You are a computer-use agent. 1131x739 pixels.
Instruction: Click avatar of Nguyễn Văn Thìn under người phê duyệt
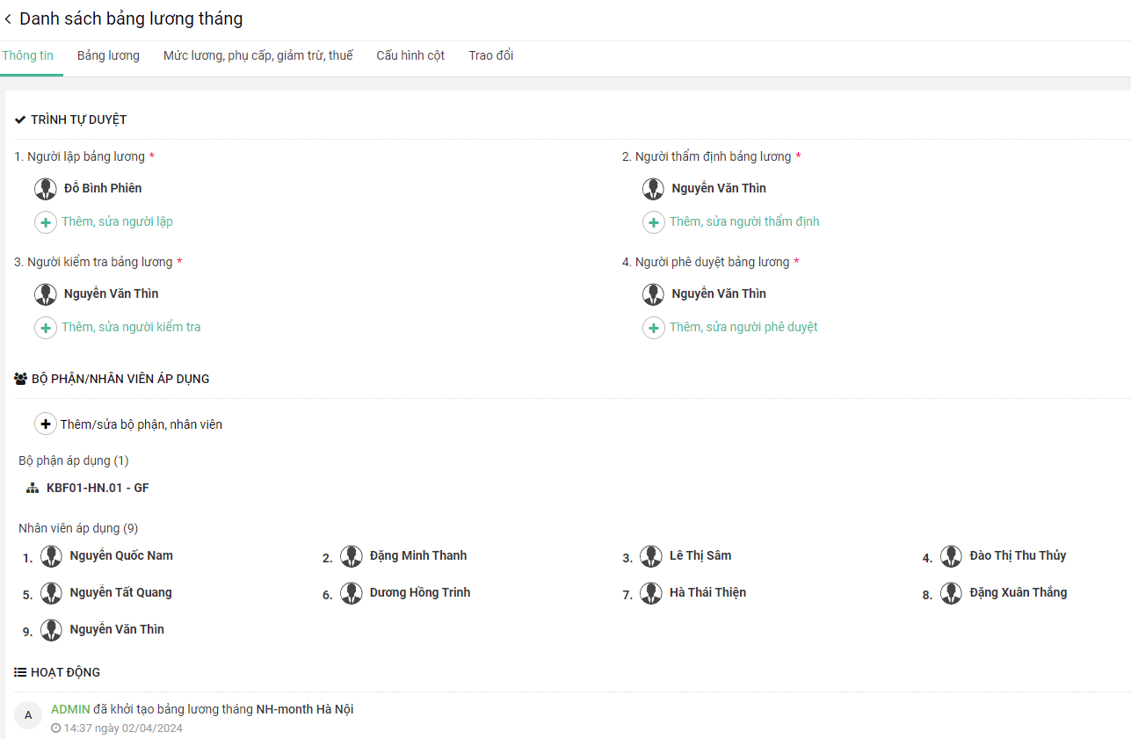653,294
